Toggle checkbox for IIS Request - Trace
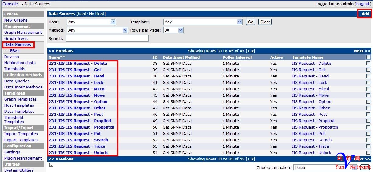The image size is (373, 172). tap(368, 146)
